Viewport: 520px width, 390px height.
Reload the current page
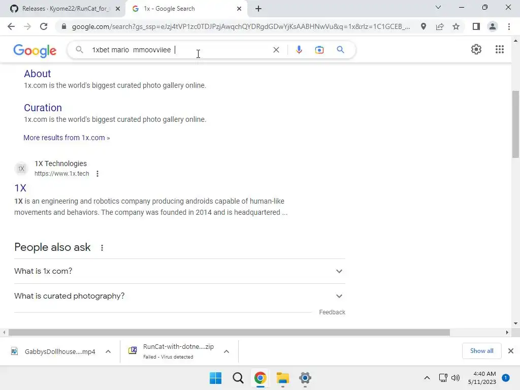(x=44, y=26)
